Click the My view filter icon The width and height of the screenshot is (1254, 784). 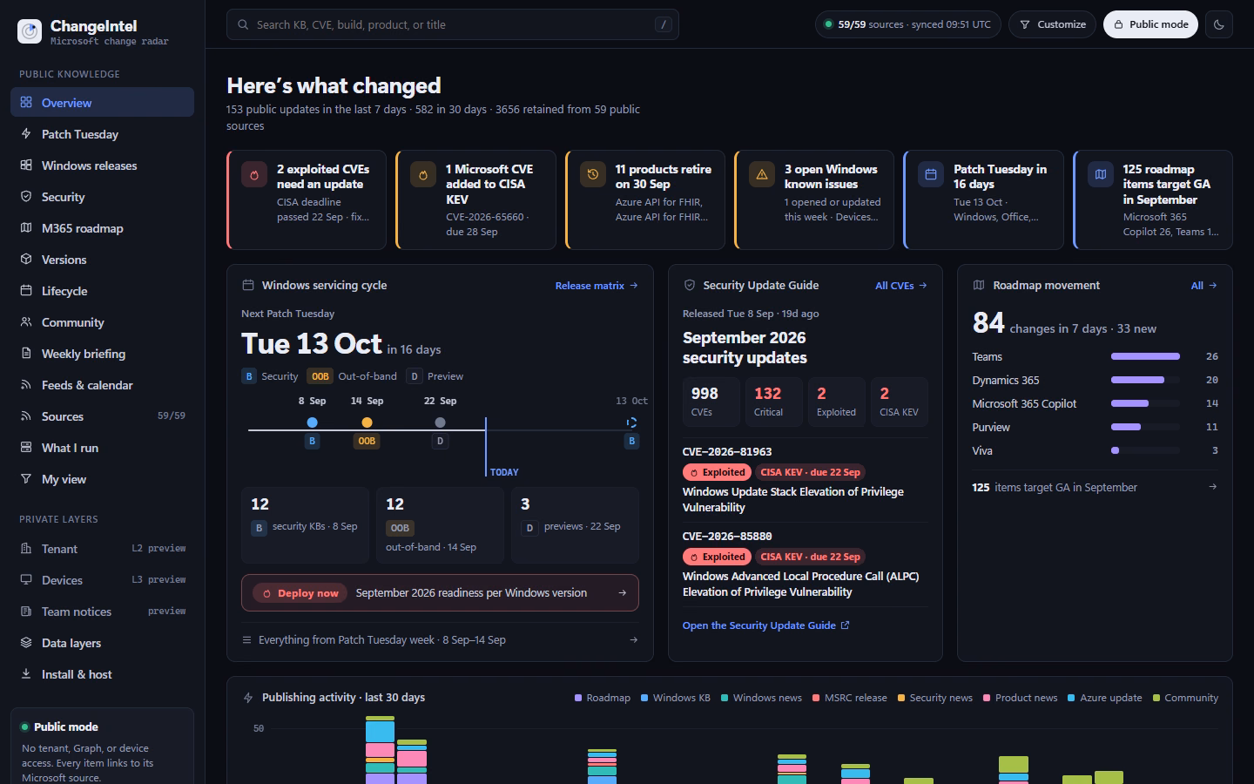(26, 479)
